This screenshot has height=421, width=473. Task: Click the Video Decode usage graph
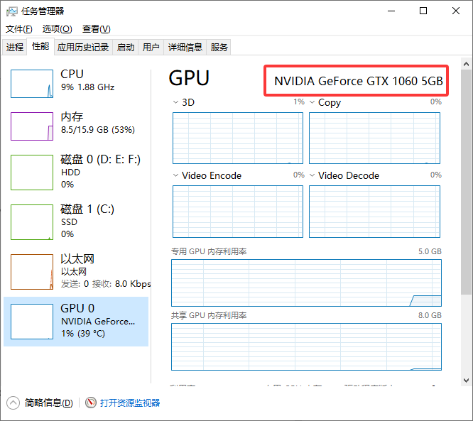[374, 212]
